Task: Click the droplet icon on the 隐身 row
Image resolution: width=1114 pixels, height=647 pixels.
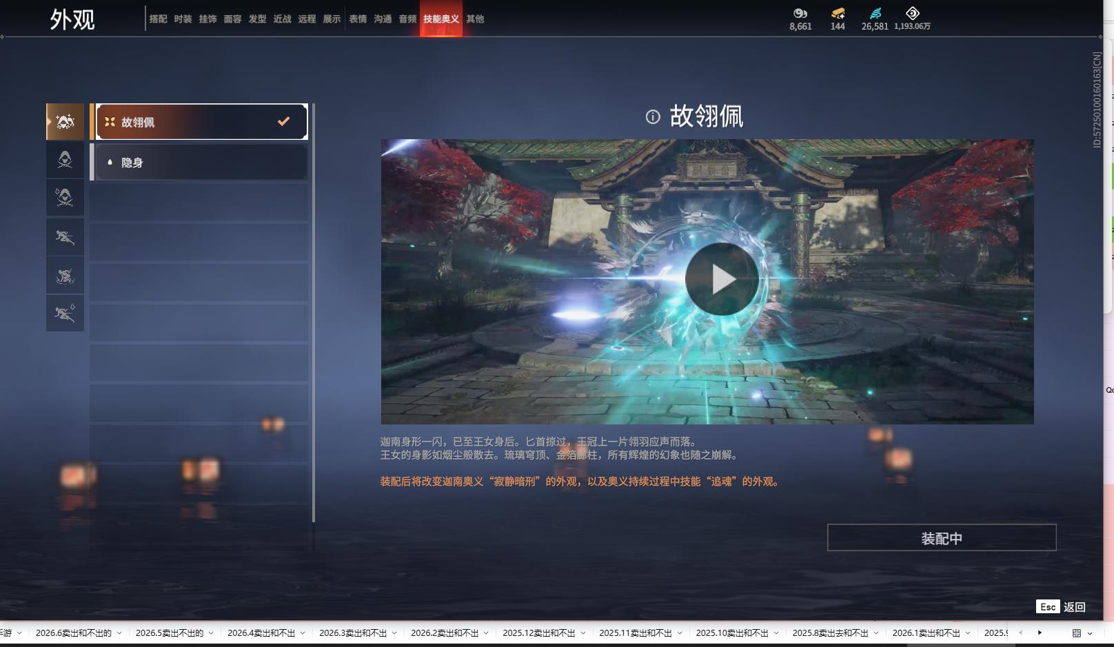Action: pyautogui.click(x=110, y=162)
